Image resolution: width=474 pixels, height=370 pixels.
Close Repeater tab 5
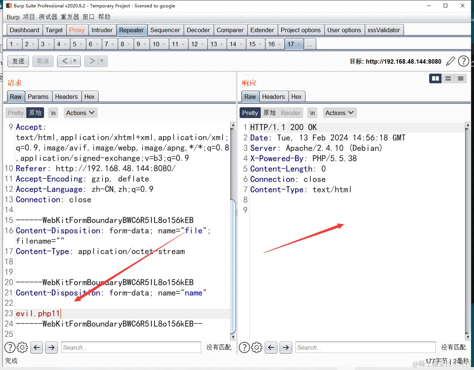81,44
